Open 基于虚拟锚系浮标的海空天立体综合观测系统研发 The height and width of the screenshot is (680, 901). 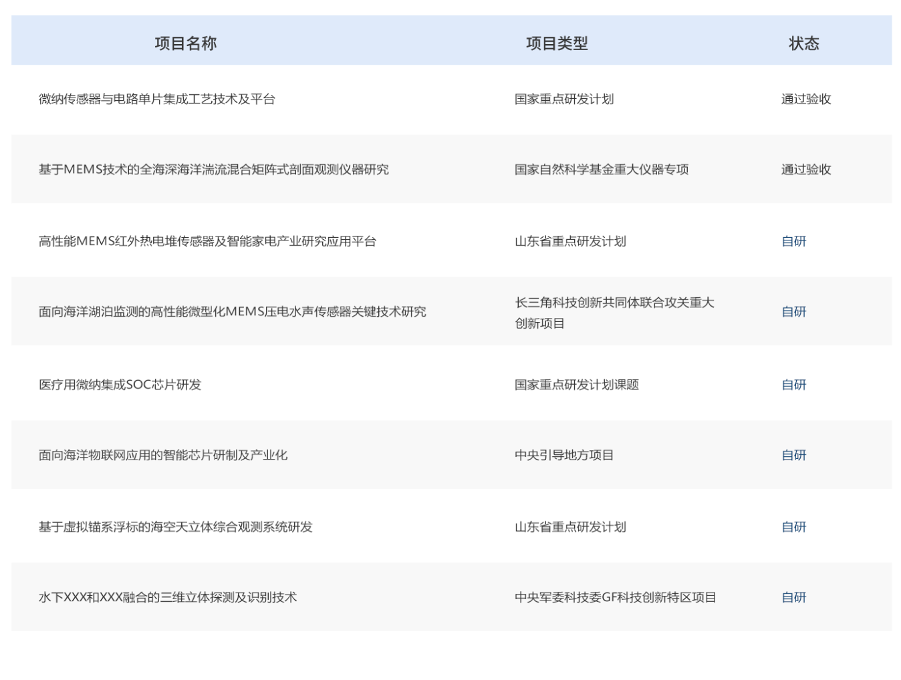175,527
